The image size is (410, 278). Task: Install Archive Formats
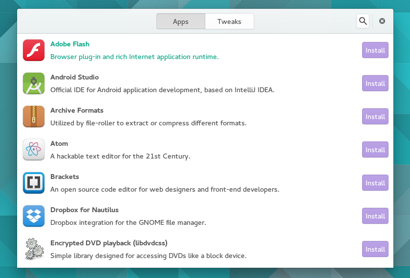[375, 117]
